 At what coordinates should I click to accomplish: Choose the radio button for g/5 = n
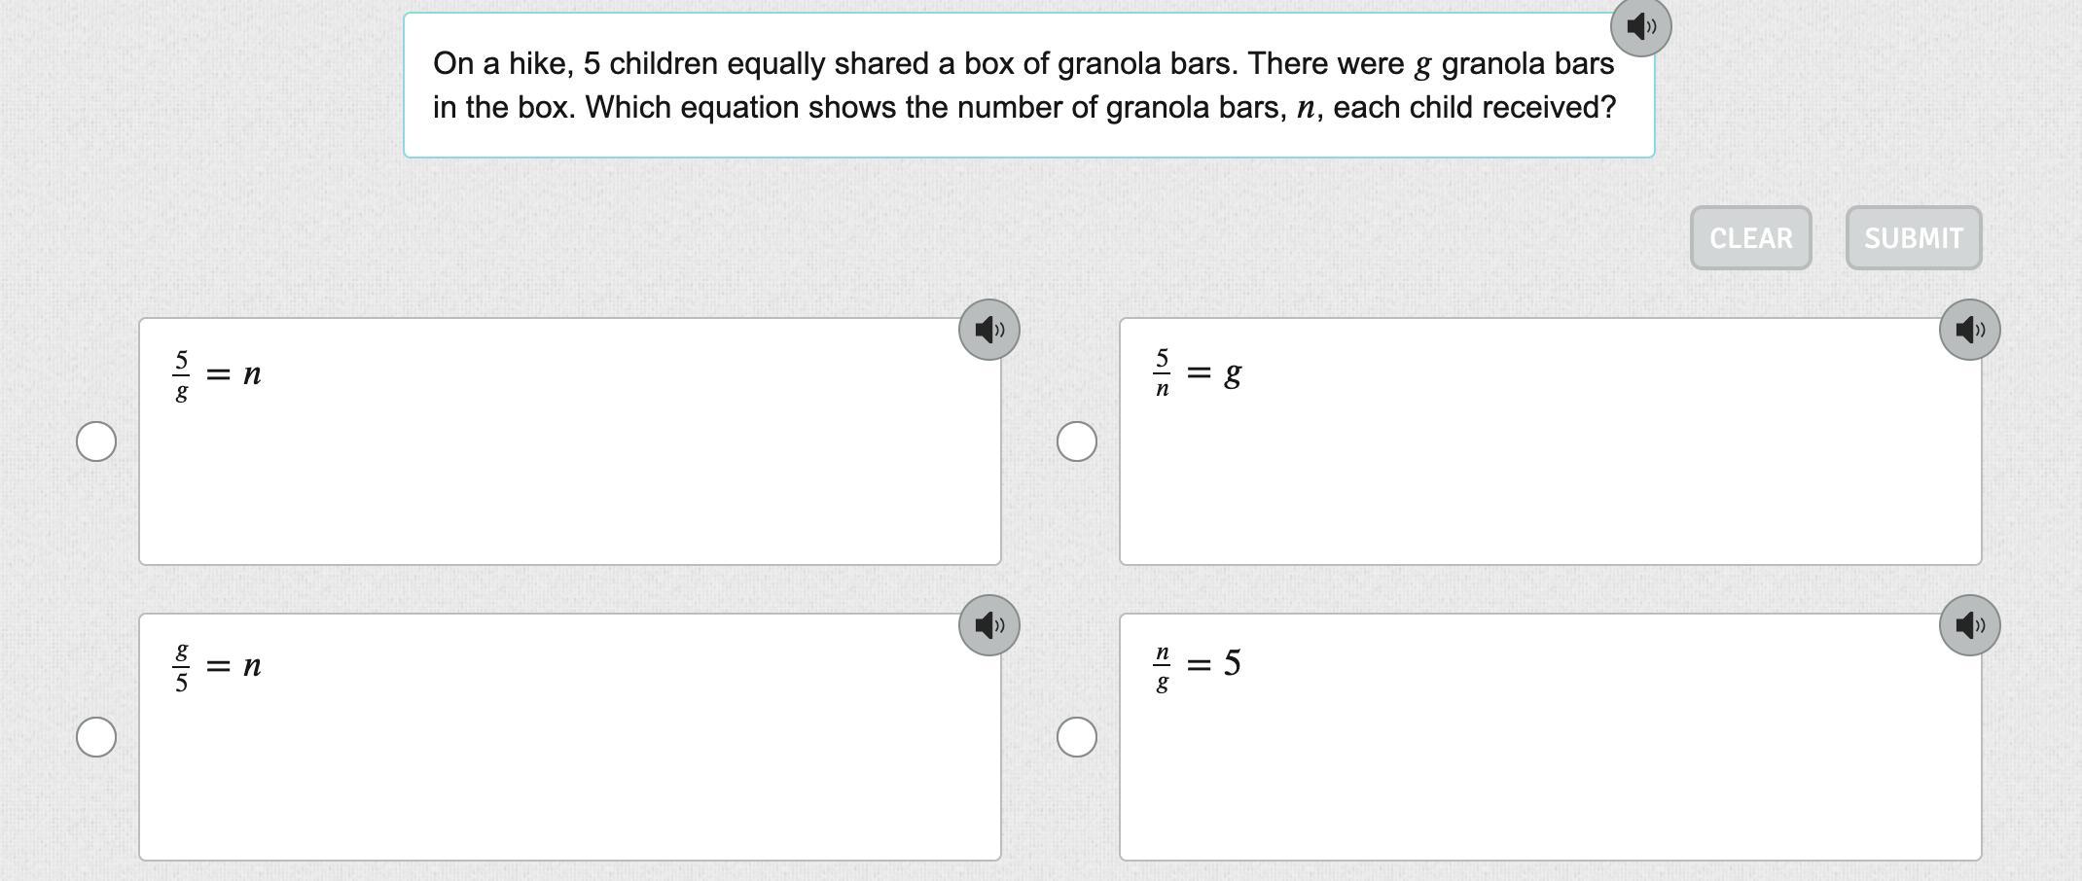[96, 737]
